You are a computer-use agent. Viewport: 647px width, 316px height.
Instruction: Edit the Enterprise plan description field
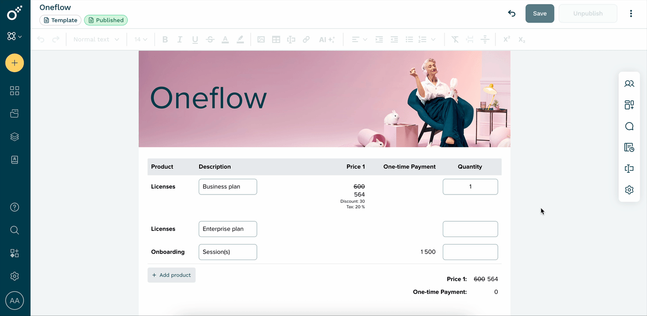(x=228, y=229)
